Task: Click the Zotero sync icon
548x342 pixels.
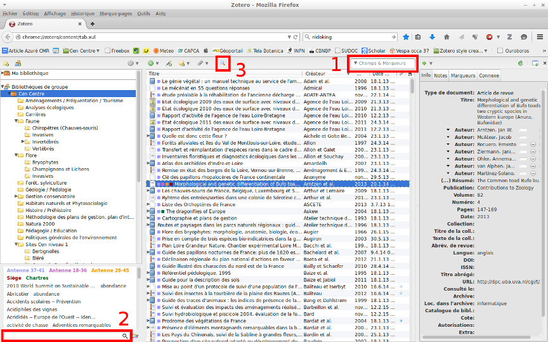Action: coord(520,63)
